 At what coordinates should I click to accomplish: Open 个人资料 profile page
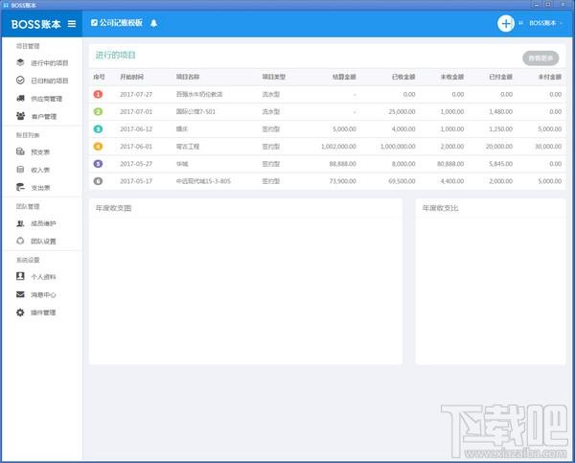coord(43,276)
